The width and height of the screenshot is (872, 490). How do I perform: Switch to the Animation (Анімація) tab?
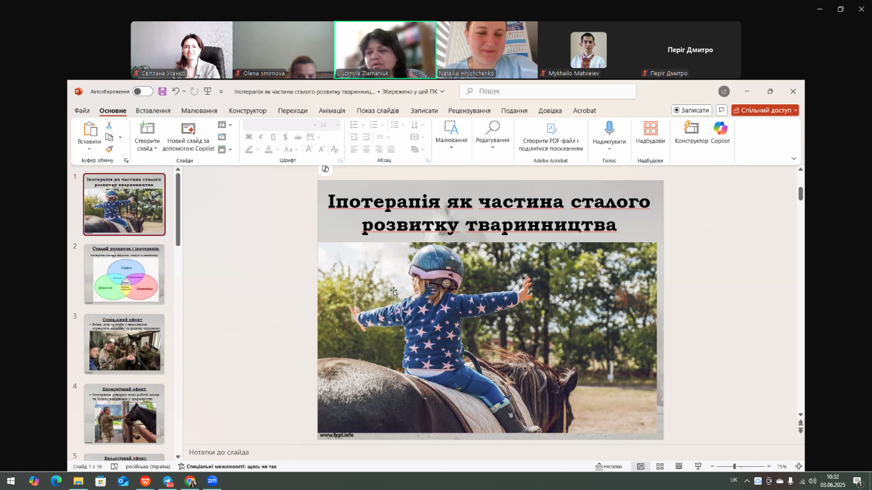[332, 111]
